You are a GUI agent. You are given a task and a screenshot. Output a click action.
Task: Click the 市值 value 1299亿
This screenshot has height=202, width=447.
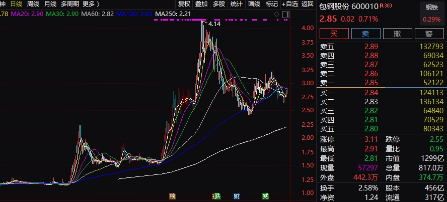coord(432,158)
